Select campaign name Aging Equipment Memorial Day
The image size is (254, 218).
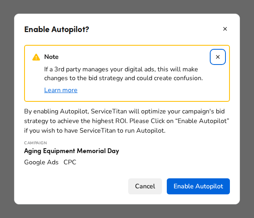tap(72, 151)
